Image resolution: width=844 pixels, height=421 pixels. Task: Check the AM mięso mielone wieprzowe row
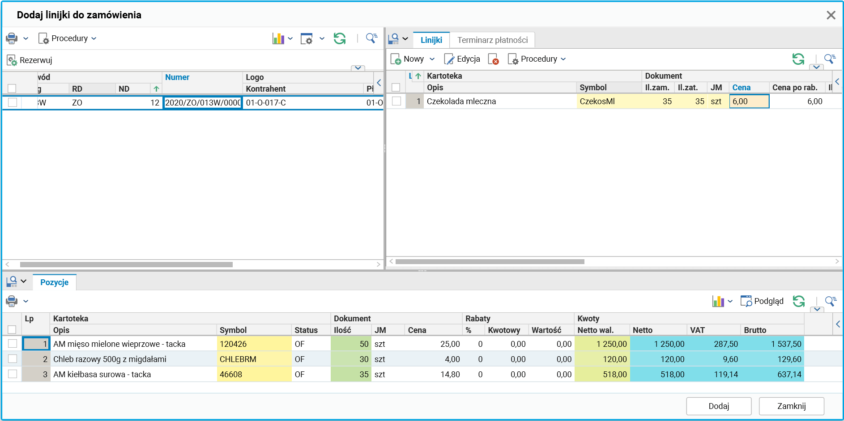pos(13,344)
